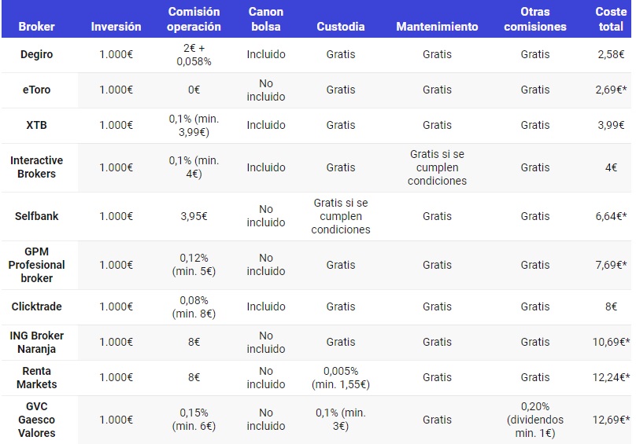Click GVC Gaesco's total cost 12,69€*
636x444 pixels.
click(x=612, y=420)
